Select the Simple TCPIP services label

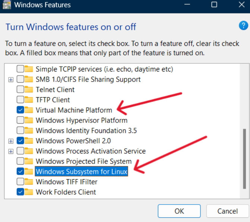104,69
